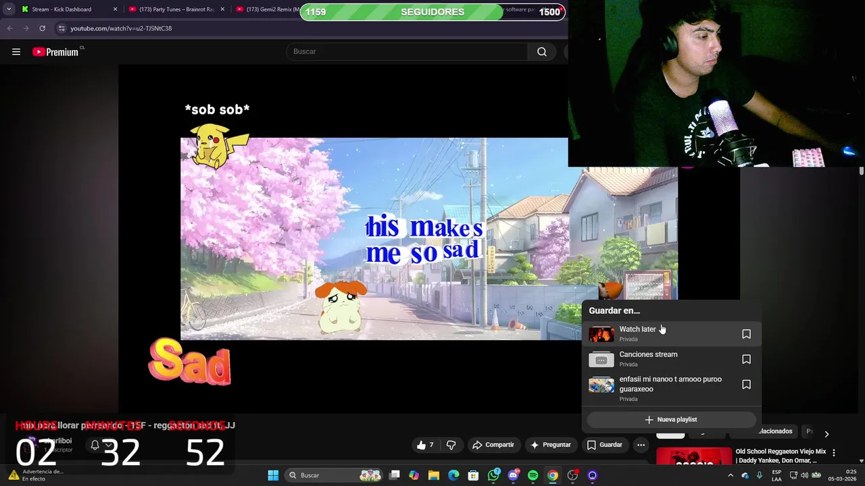865x486 pixels.
Task: Click the Nueva playlist button
Action: pos(671,420)
